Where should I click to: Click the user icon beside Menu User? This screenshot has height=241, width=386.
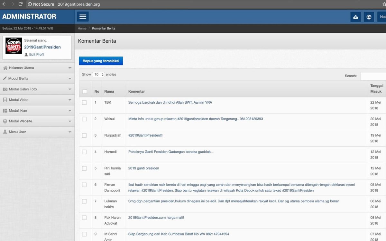(5, 132)
